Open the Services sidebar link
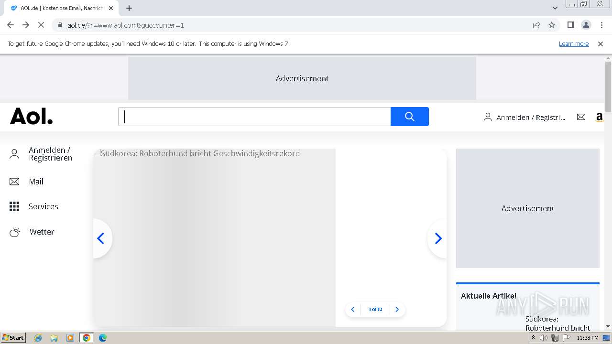This screenshot has width=612, height=344. [44, 206]
